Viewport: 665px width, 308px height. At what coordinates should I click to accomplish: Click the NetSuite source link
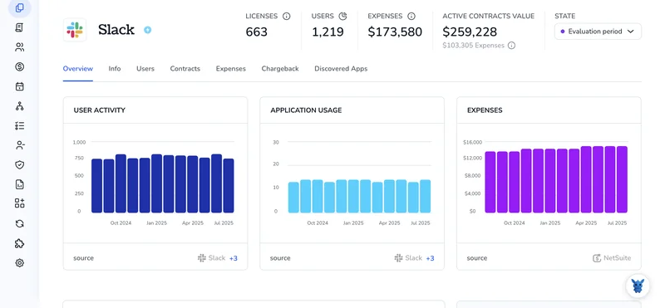[x=612, y=258]
